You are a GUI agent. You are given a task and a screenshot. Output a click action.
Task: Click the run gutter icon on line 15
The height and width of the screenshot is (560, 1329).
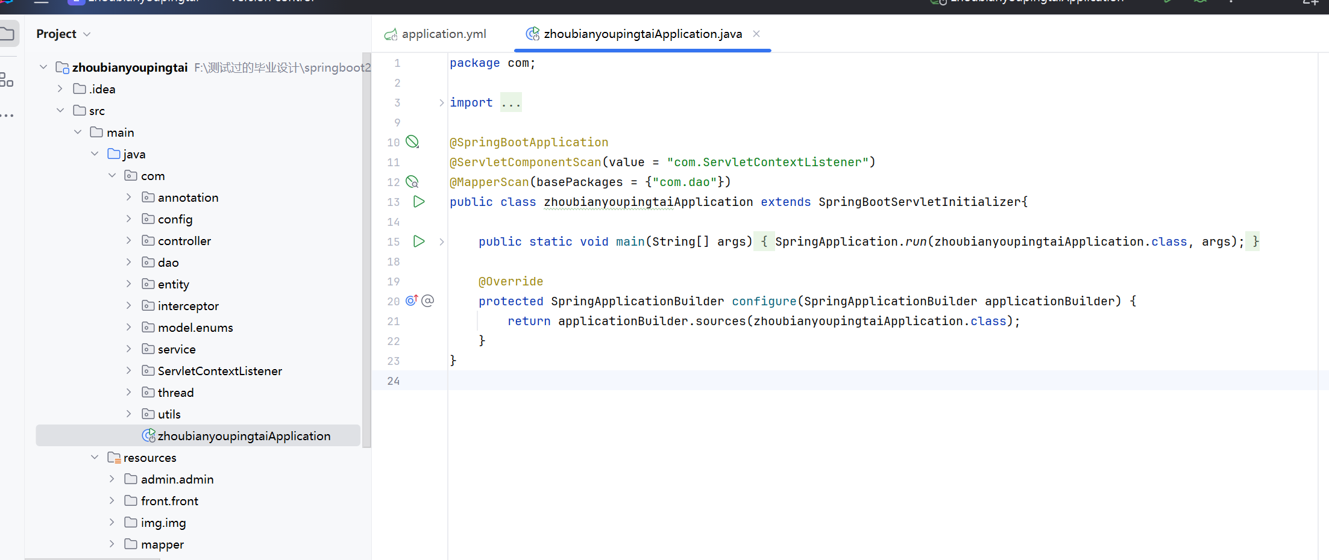[x=419, y=241]
